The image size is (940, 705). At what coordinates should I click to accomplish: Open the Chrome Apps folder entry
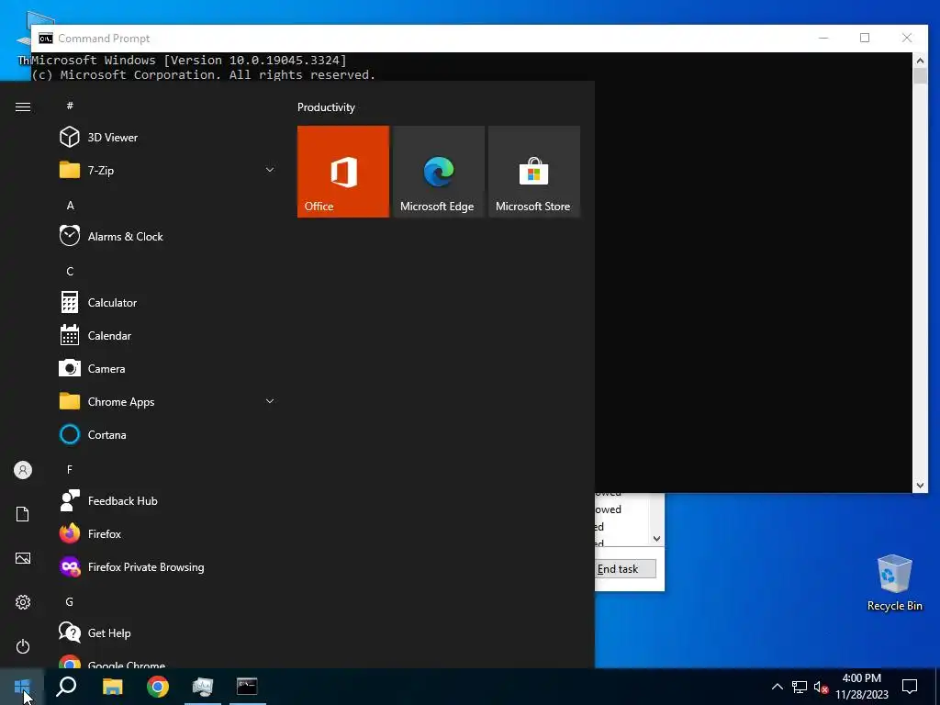point(166,402)
